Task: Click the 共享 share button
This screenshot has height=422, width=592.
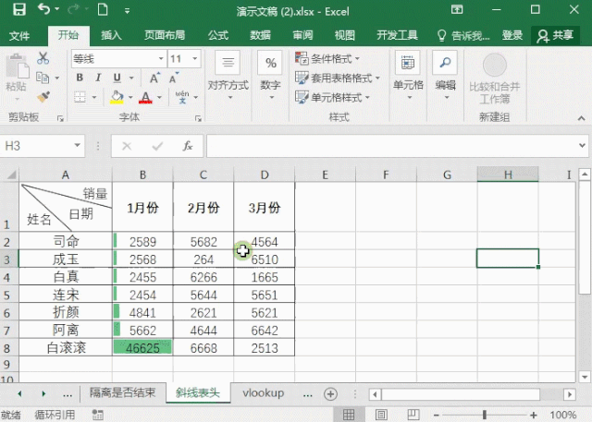Action: pyautogui.click(x=555, y=36)
